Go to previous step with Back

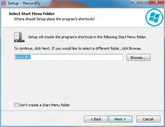(x=96, y=119)
